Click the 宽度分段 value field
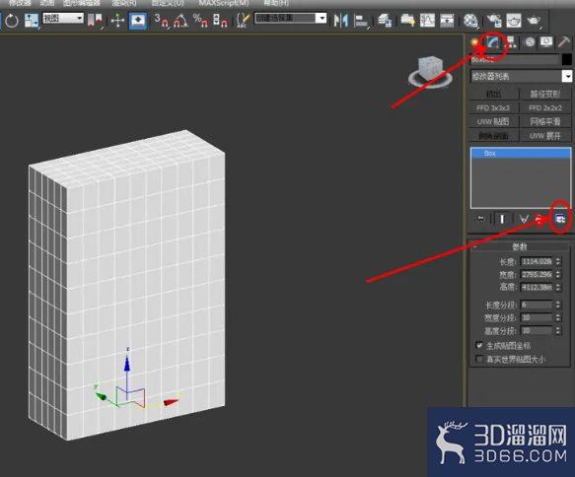The image size is (575, 477). (x=537, y=317)
